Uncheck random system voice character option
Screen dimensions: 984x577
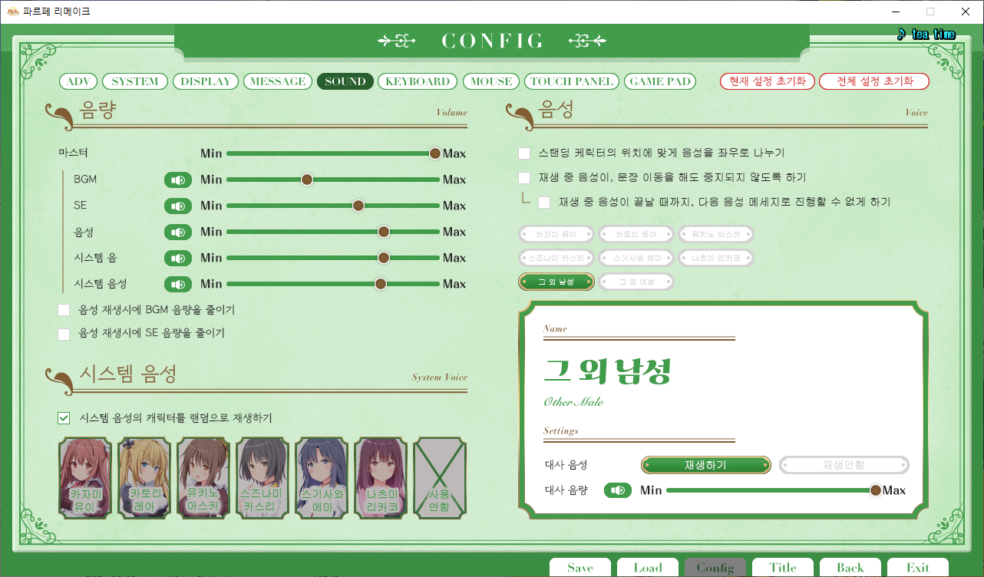click(64, 418)
